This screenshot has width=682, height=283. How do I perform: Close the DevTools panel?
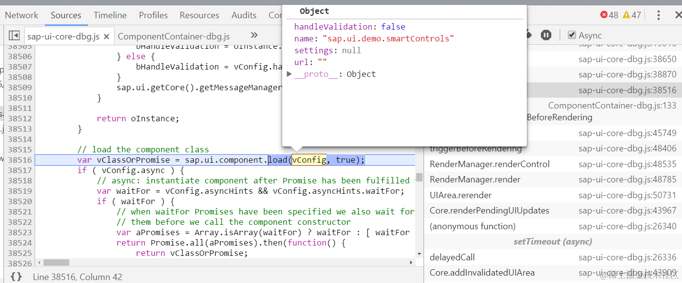678,15
